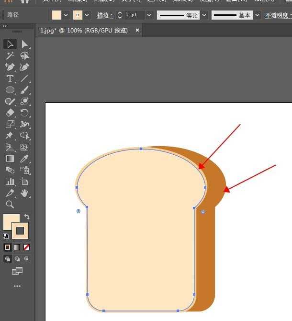Select the Eyedropper tool
The height and width of the screenshot is (321, 292).
[25, 159]
